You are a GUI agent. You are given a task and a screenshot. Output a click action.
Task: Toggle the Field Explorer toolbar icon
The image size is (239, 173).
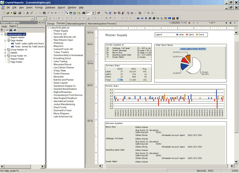coord(71,13)
